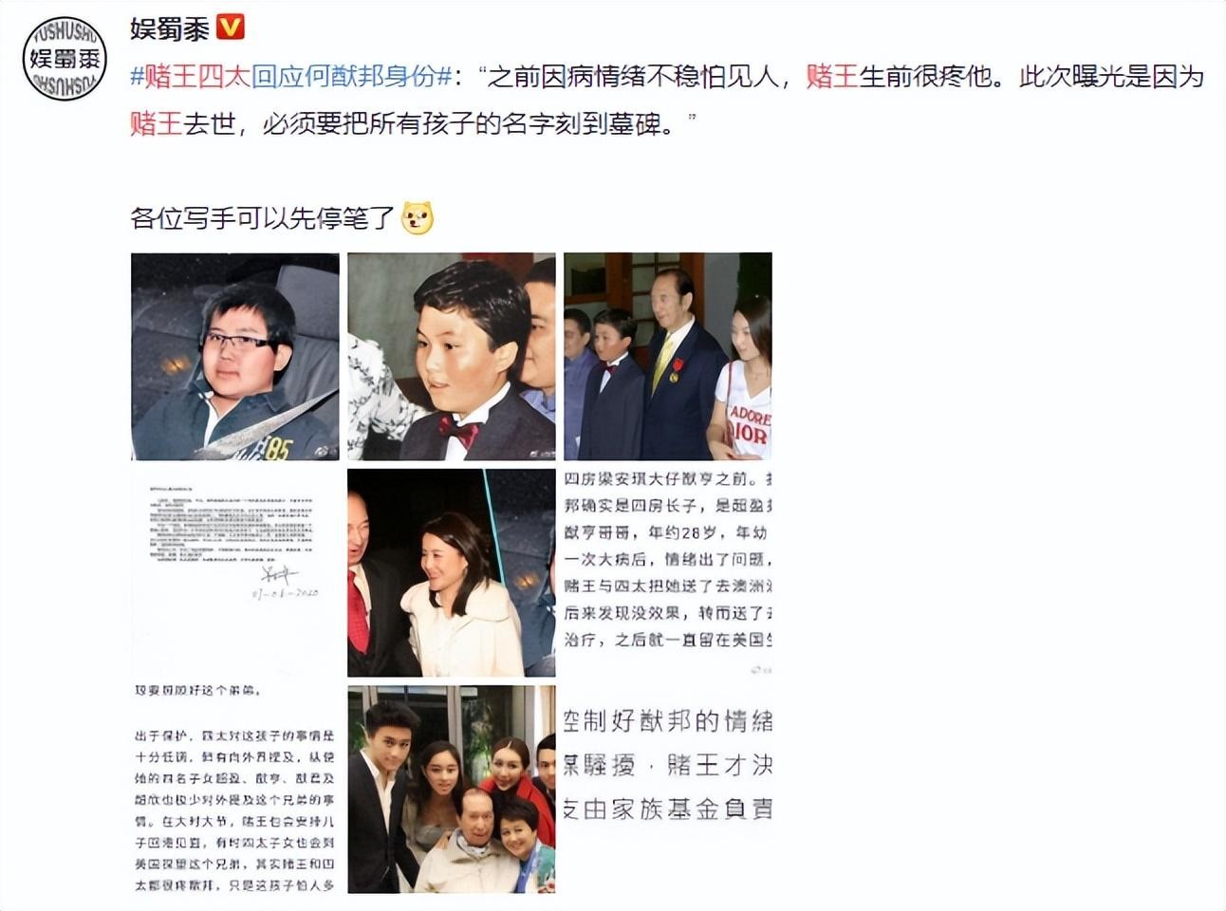This screenshot has width=1226, height=911.
Task: Open photo of boy in red bow tie
Action: point(452,357)
